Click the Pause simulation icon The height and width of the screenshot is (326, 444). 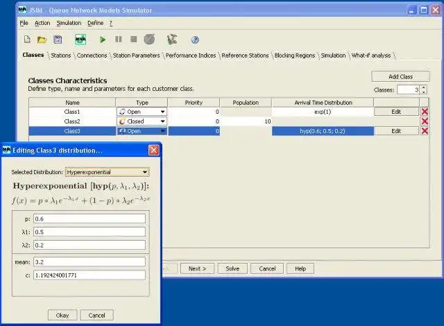tap(118, 40)
